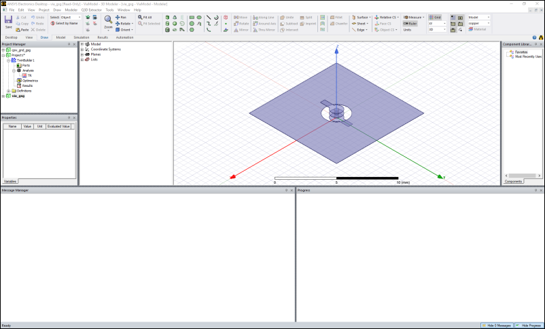Toggle the Grid display
This screenshot has width=545, height=329.
pos(435,18)
